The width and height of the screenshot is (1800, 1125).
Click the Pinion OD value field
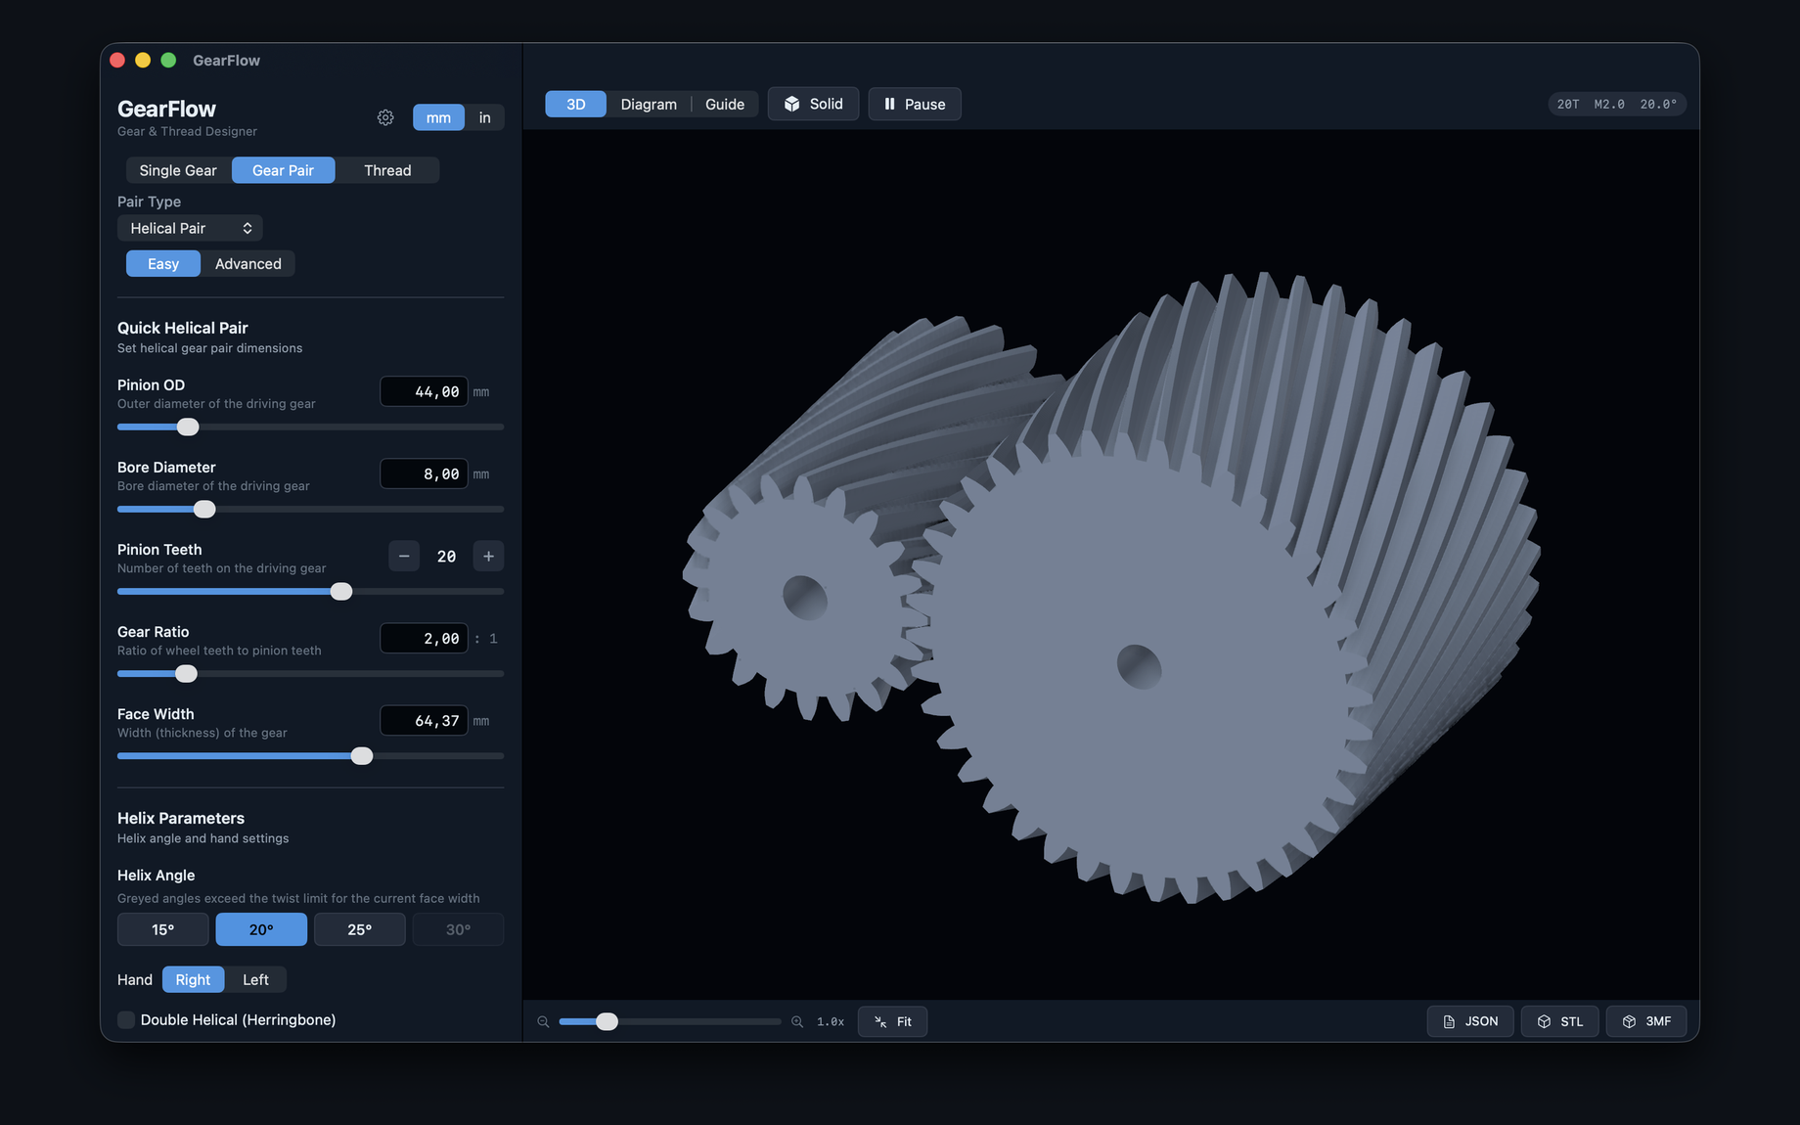point(424,391)
